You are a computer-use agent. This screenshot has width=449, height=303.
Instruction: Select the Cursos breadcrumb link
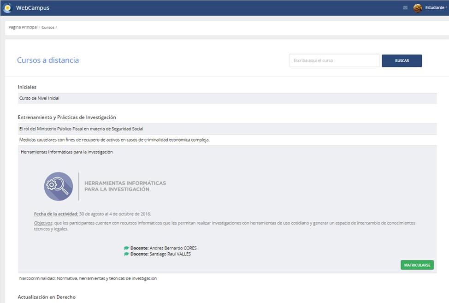tap(47, 28)
